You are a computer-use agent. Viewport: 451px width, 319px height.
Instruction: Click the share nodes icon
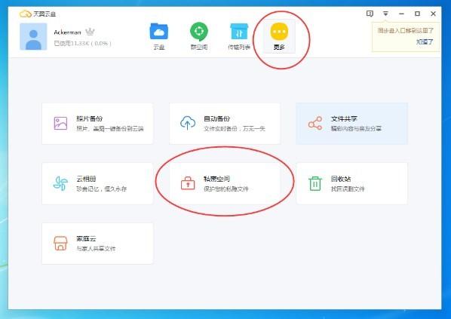315,123
